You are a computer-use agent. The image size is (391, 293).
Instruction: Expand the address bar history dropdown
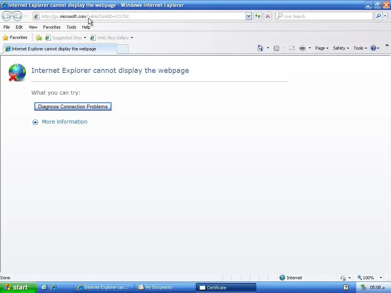point(248,16)
